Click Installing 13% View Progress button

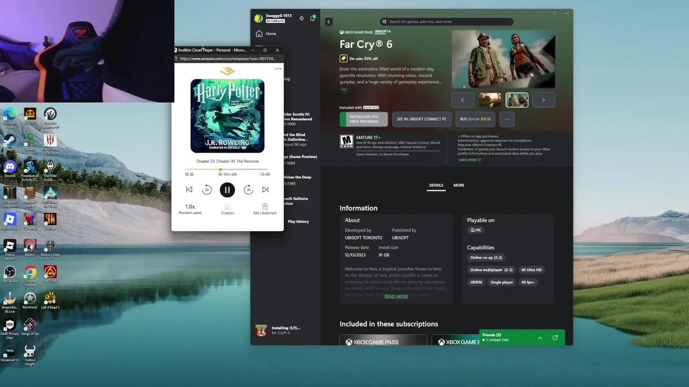tap(364, 119)
